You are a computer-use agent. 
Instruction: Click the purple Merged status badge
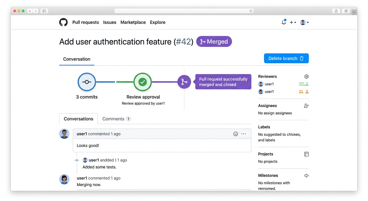pyautogui.click(x=214, y=42)
